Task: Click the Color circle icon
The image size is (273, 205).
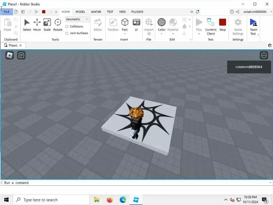Action: coord(161,22)
